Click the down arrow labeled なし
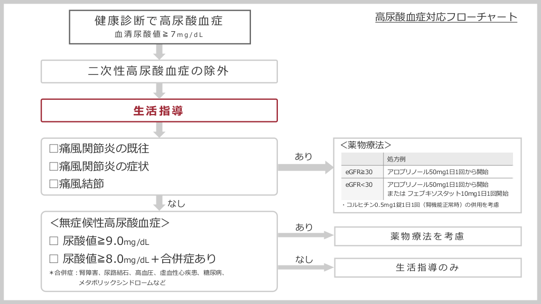This screenshot has height=304, width=541. [159, 203]
